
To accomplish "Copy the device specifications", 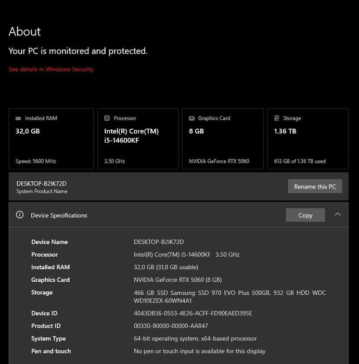I will [x=305, y=215].
